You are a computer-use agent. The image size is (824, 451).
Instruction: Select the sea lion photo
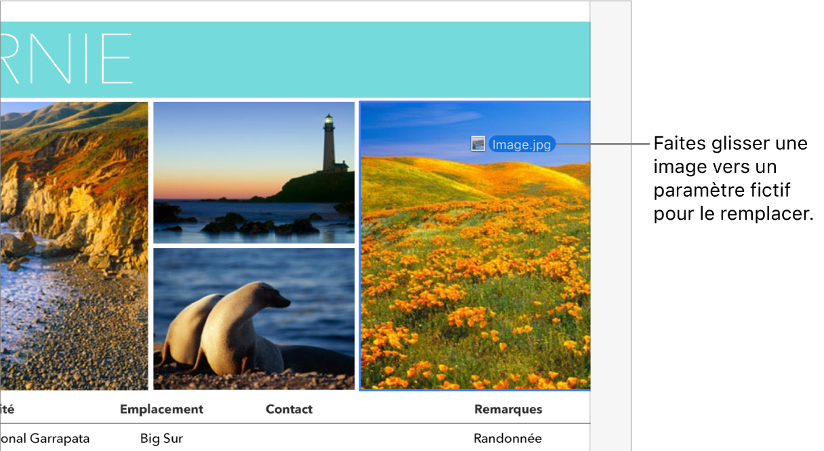click(254, 319)
